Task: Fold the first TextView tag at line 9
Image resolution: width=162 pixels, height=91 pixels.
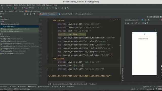Action: tap(47, 20)
